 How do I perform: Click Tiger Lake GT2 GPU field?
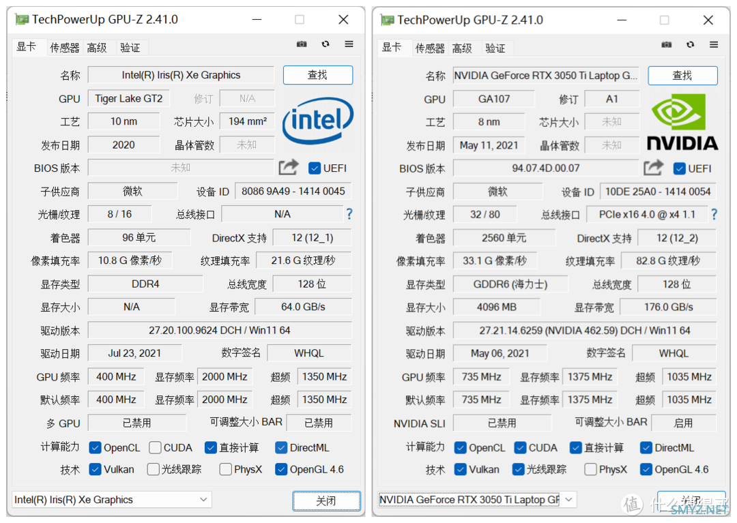[129, 99]
